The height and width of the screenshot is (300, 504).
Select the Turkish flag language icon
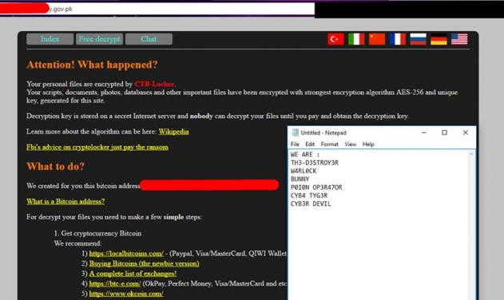336,39
